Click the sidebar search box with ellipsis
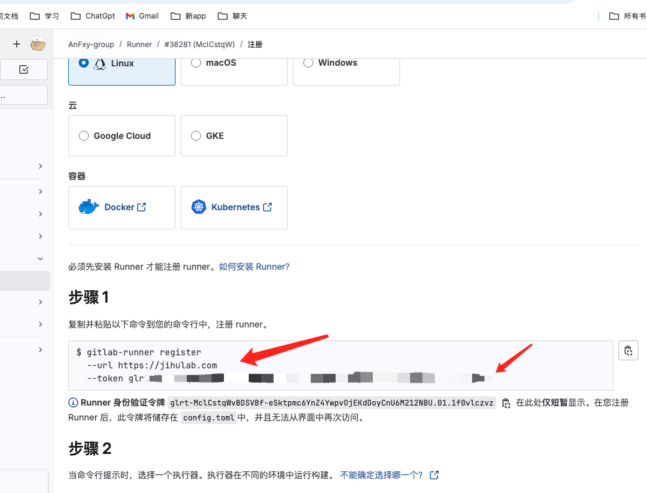Viewport: 647px width, 493px height. click(24, 95)
